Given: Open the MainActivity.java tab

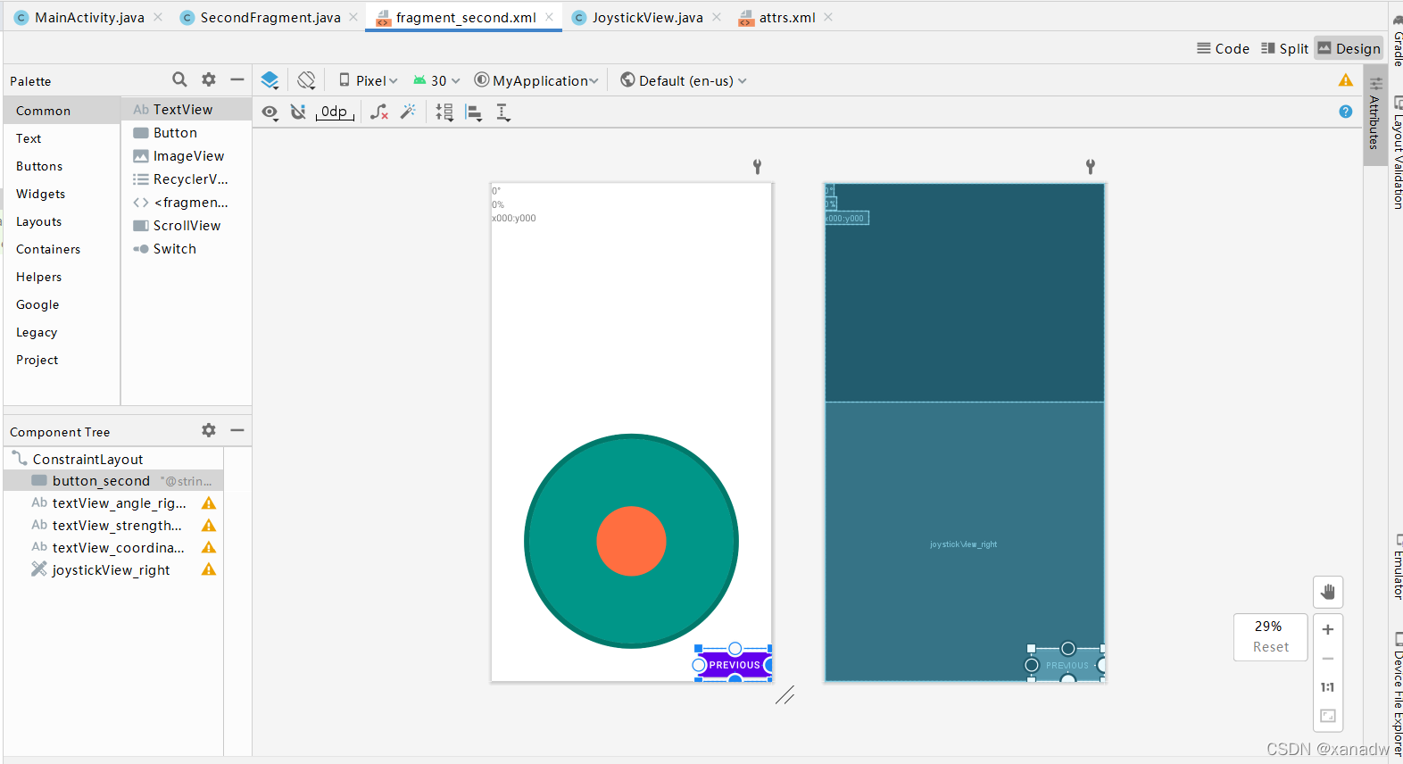Looking at the screenshot, I should (89, 17).
